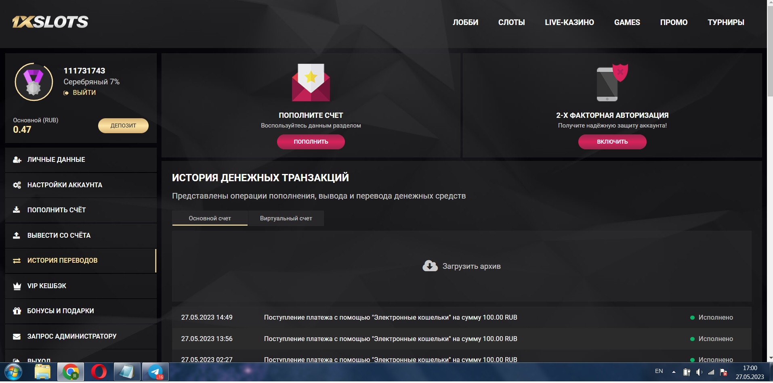This screenshot has height=383, width=773.
Task: Open the ЛОББИ menu item
Action: (465, 22)
